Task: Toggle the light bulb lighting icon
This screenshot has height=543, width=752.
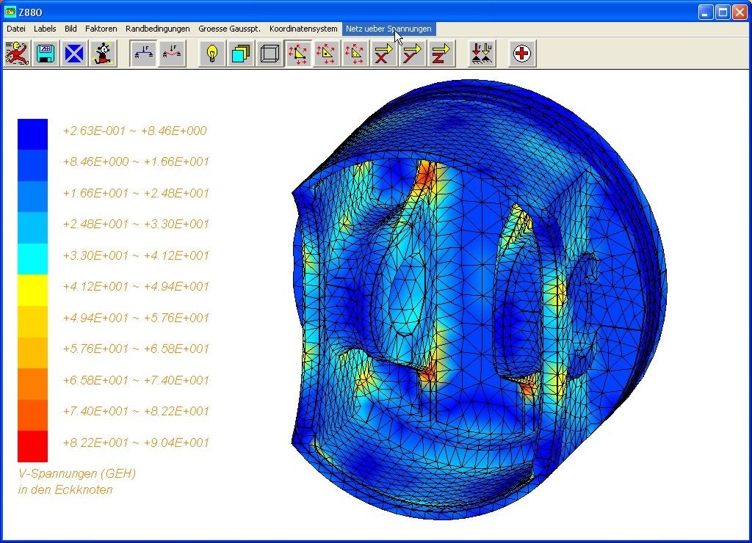Action: coord(213,54)
